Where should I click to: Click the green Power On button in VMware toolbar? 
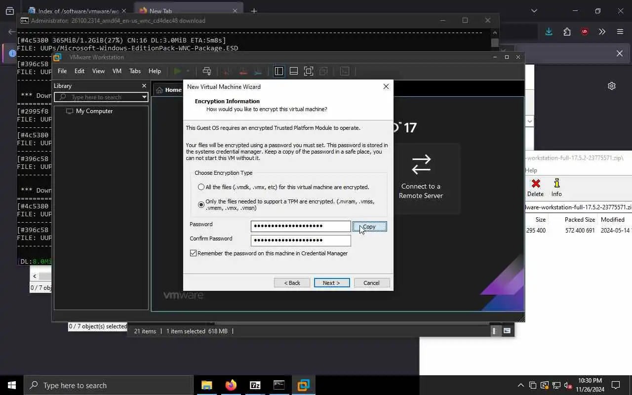177,71
